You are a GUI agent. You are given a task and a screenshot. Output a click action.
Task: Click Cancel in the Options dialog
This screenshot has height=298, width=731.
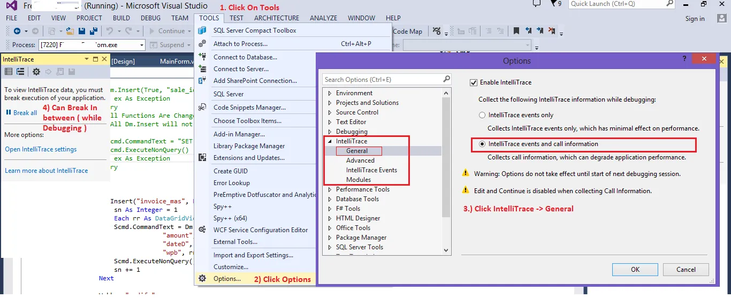point(686,270)
